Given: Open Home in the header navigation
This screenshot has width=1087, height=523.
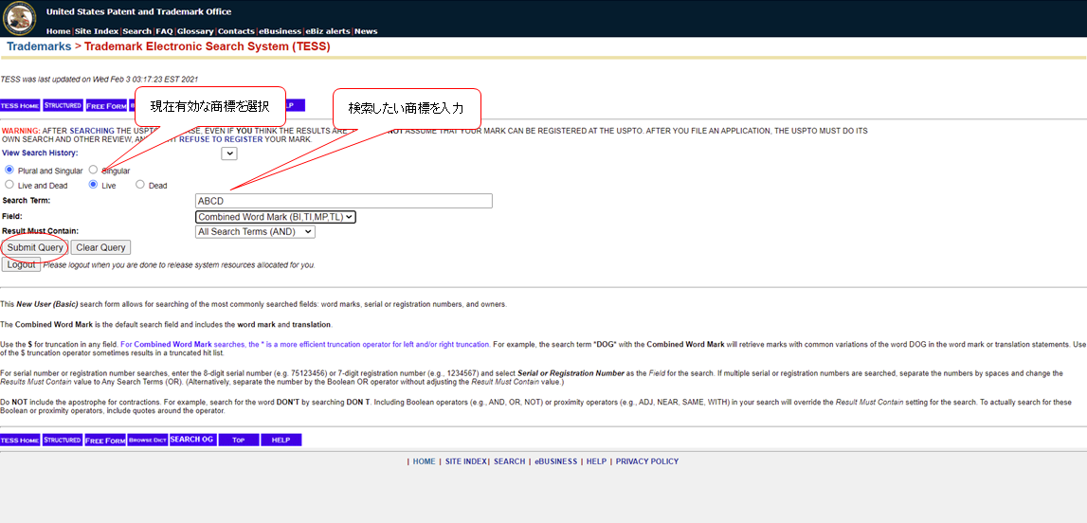Looking at the screenshot, I should click(x=58, y=31).
